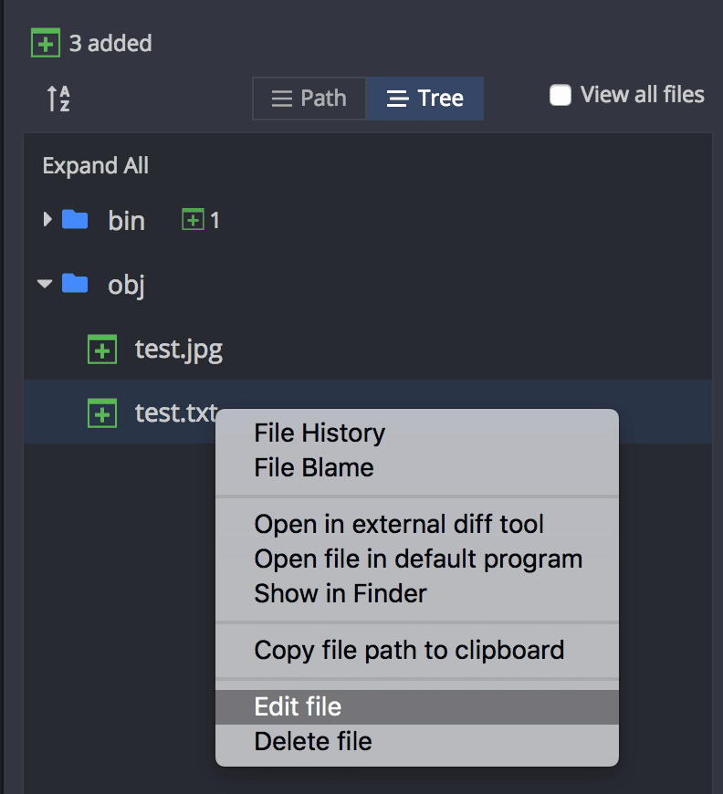Click the green added badge next to bin folder
723x794 pixels.
193,219
